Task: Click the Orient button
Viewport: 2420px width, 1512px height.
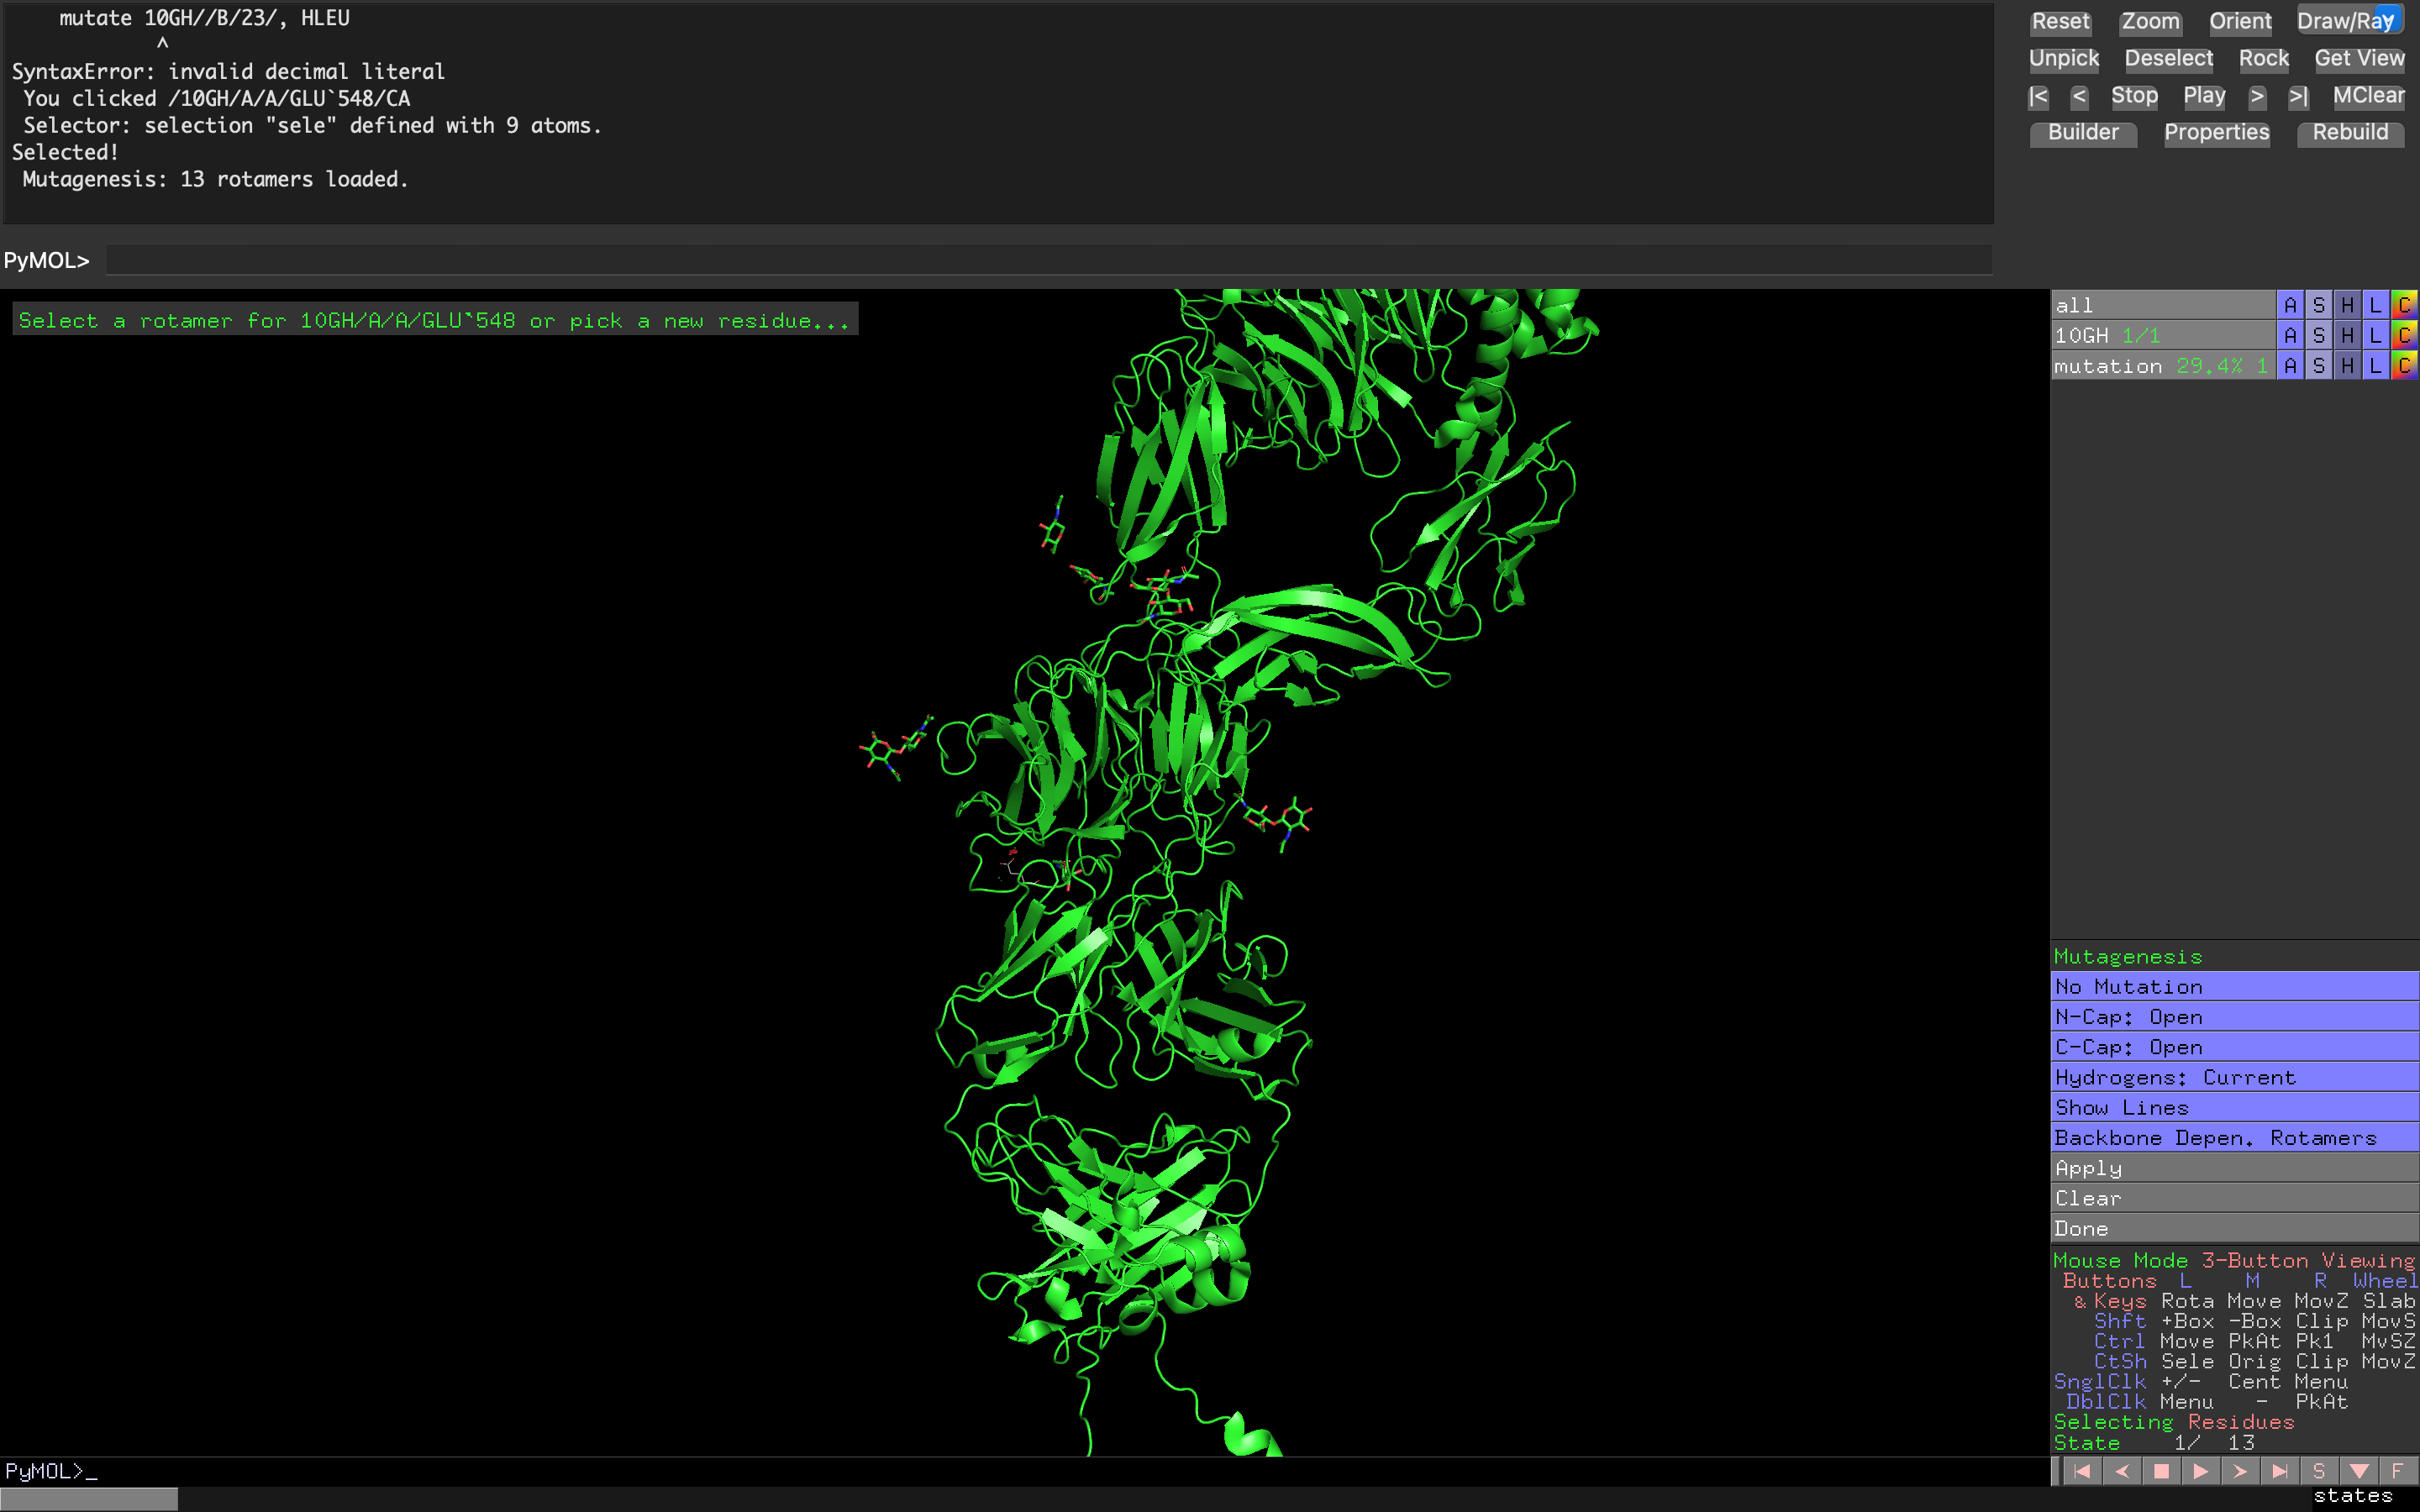Action: (x=2240, y=21)
